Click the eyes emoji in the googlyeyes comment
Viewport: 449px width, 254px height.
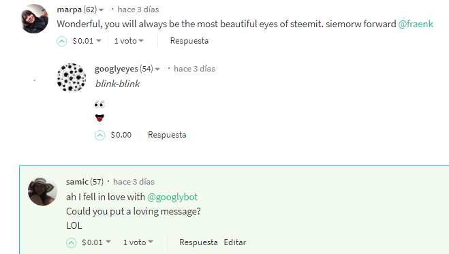pyautogui.click(x=99, y=104)
